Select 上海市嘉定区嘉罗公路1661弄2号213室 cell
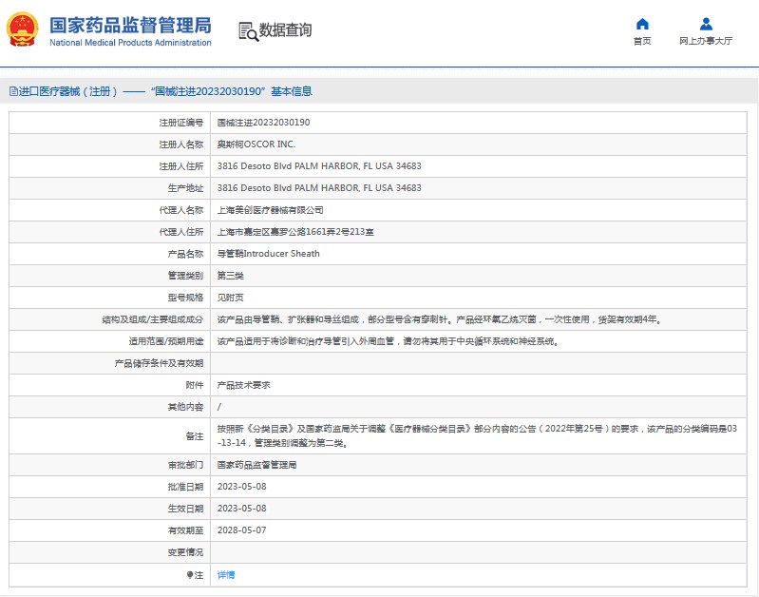 coord(295,232)
